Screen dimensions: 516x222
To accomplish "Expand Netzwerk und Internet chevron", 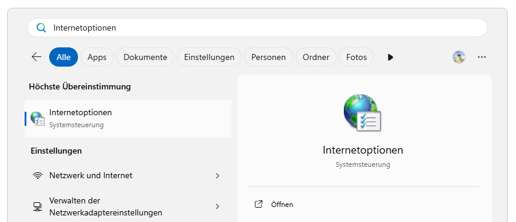I will tap(217, 176).
